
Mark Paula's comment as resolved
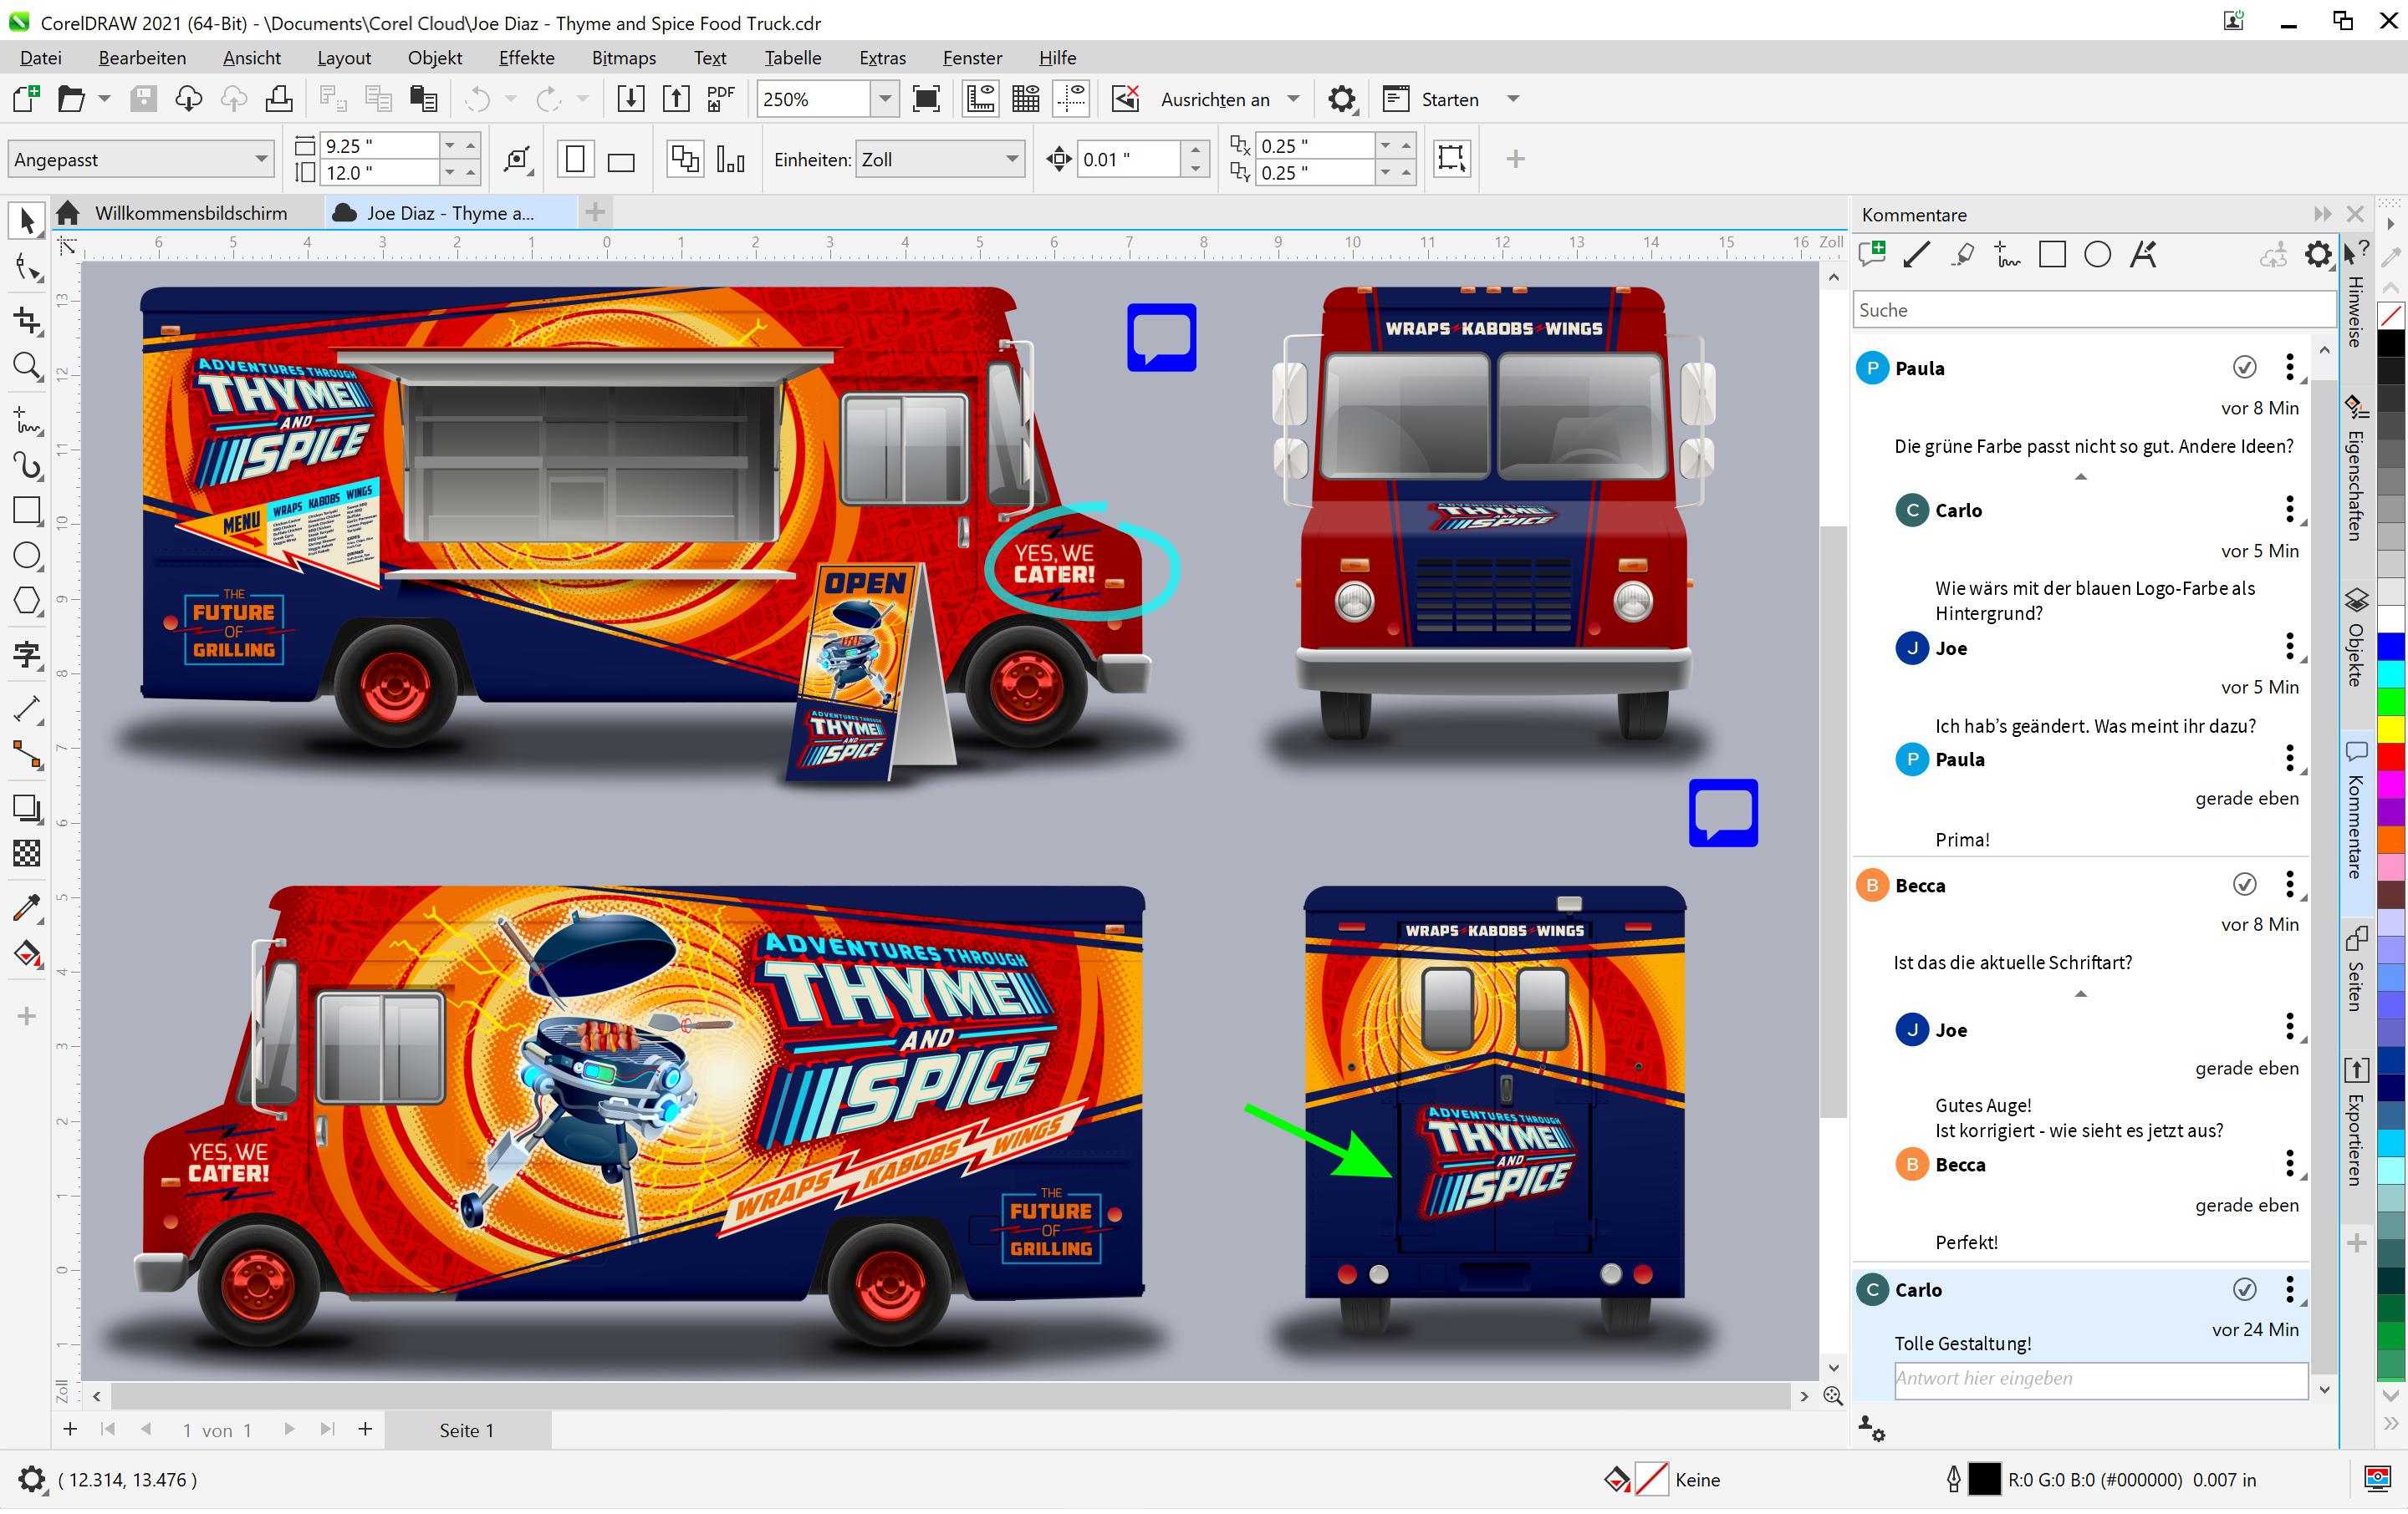[2246, 367]
